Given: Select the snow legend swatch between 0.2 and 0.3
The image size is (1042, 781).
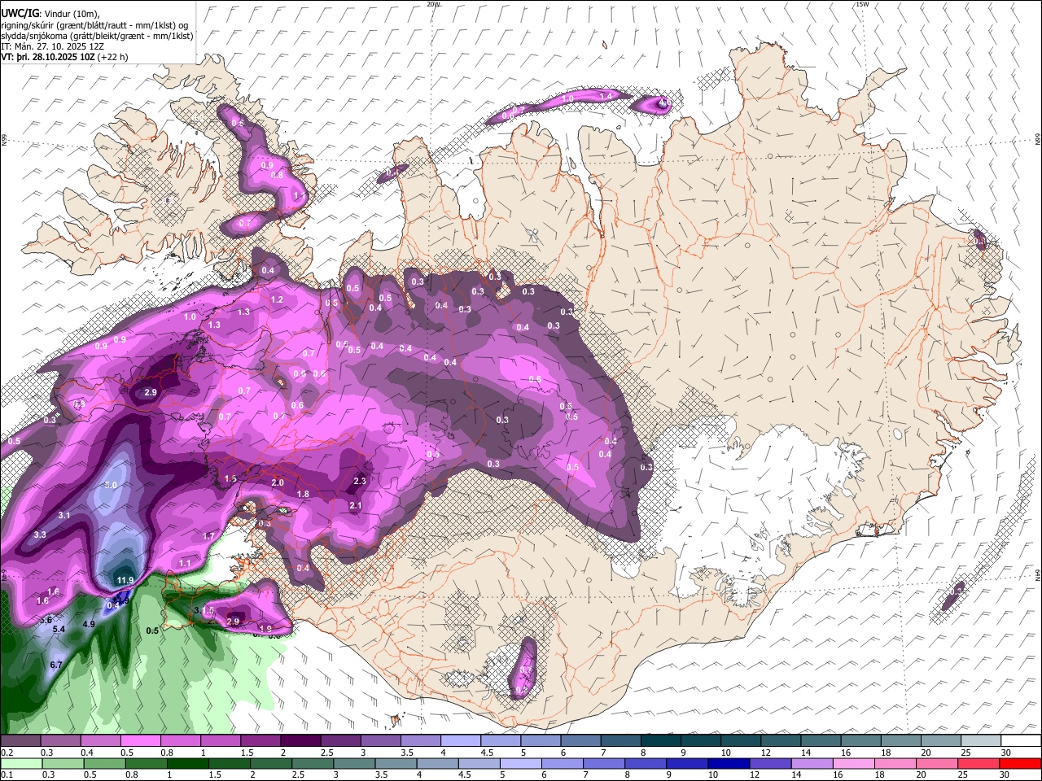Looking at the screenshot, I should pyautogui.click(x=19, y=740).
